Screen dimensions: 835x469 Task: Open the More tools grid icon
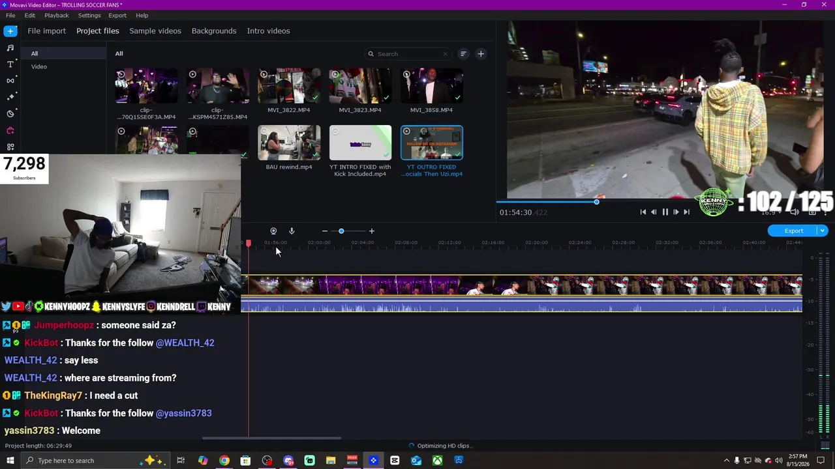10,147
